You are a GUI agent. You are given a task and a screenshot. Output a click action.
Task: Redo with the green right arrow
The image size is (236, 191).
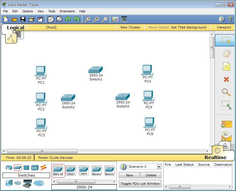pyautogui.click(x=77, y=19)
